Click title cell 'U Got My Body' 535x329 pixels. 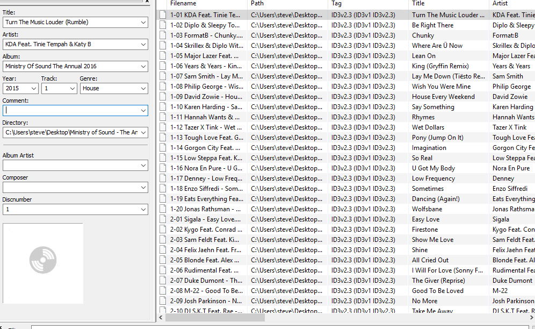coord(433,168)
